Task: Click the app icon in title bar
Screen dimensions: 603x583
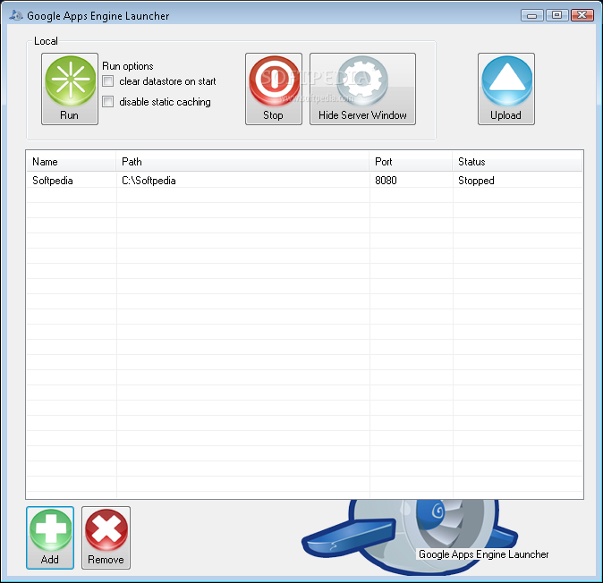Action: 16,15
